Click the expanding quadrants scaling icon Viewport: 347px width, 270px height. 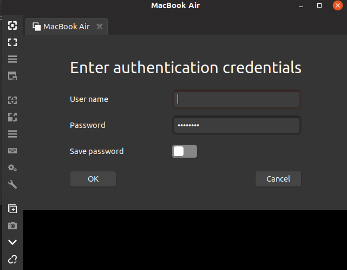coord(12,117)
